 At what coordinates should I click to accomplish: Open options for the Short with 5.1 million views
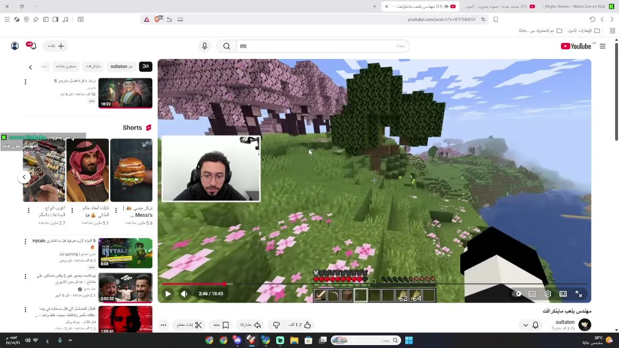pyautogui.click(x=72, y=210)
